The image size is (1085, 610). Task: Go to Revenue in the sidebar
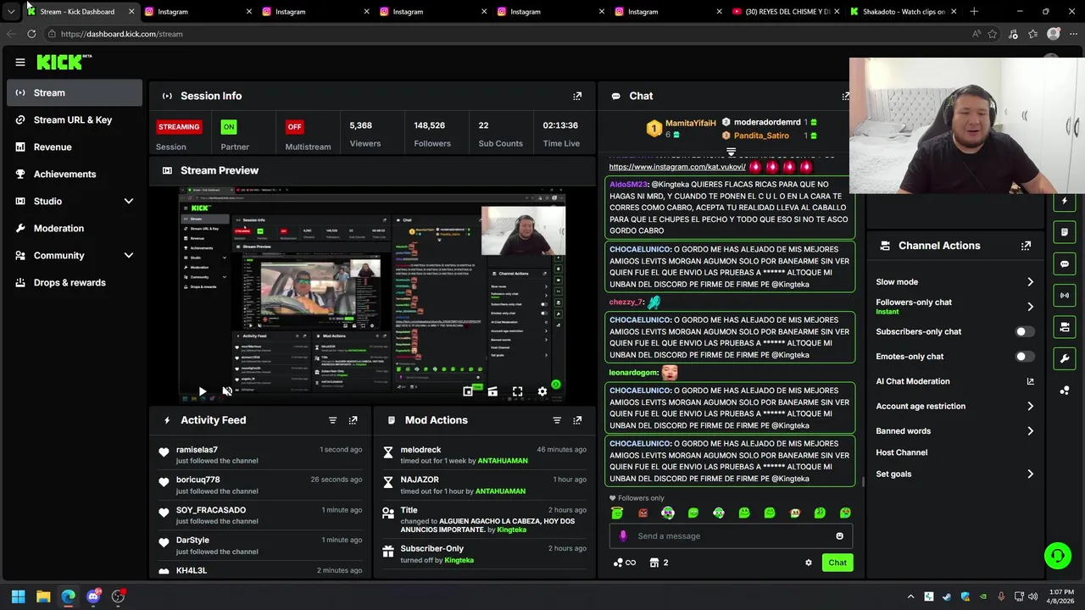[x=75, y=147]
